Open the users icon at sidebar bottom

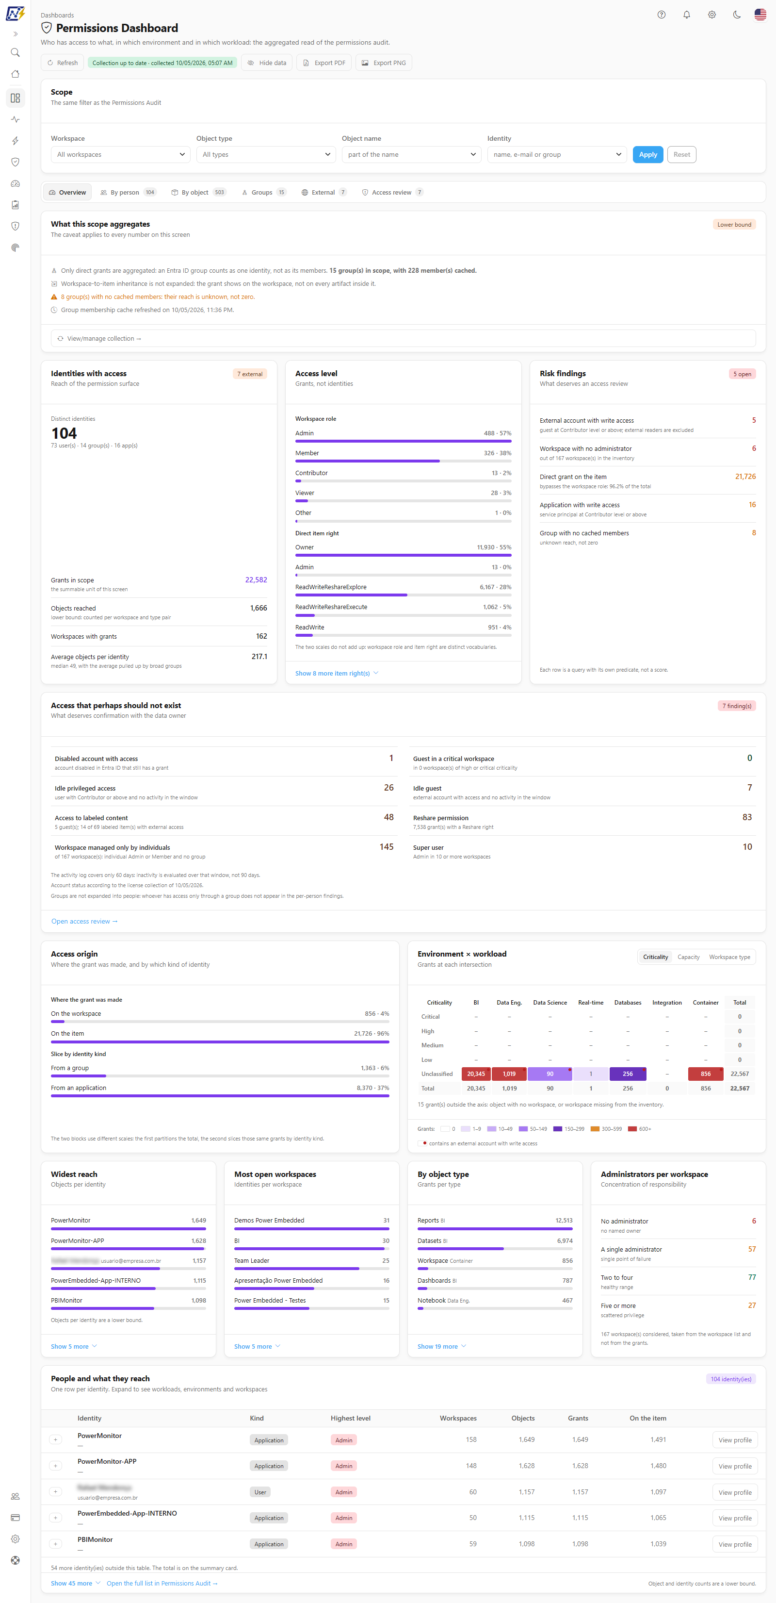[x=16, y=1496]
